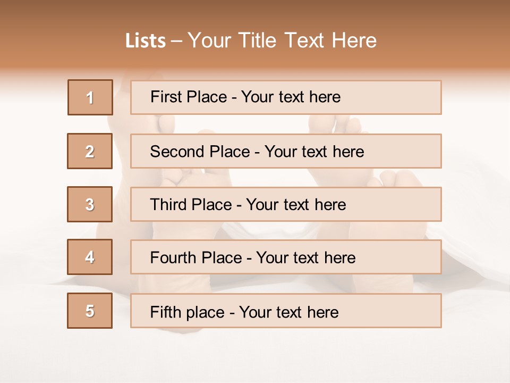The image size is (510, 383).
Task: Click the word 'Fourth' in the fourth item
Action: 169,258
